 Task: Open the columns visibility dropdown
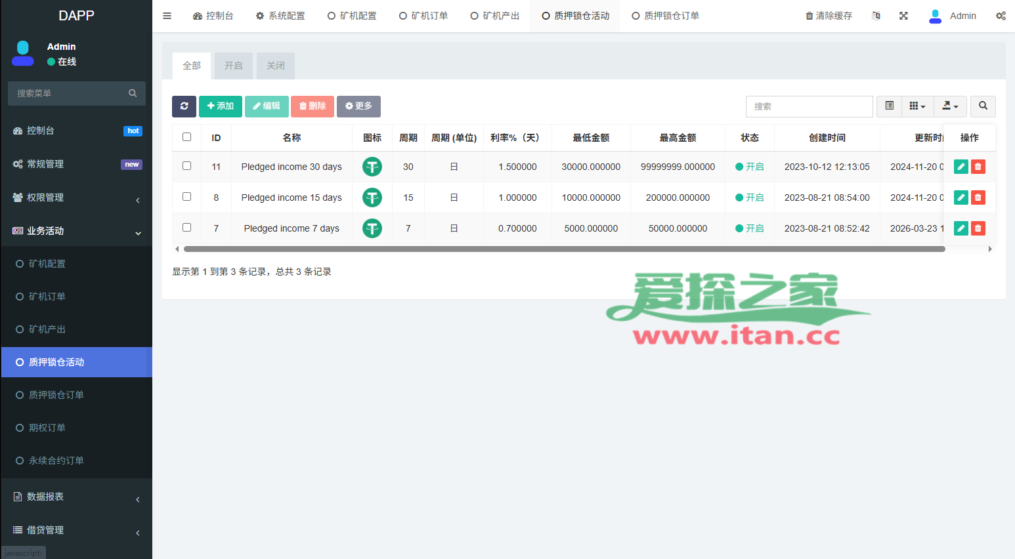point(917,106)
